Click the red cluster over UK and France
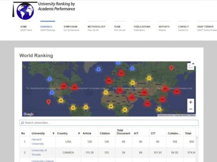 (x=109, y=81)
